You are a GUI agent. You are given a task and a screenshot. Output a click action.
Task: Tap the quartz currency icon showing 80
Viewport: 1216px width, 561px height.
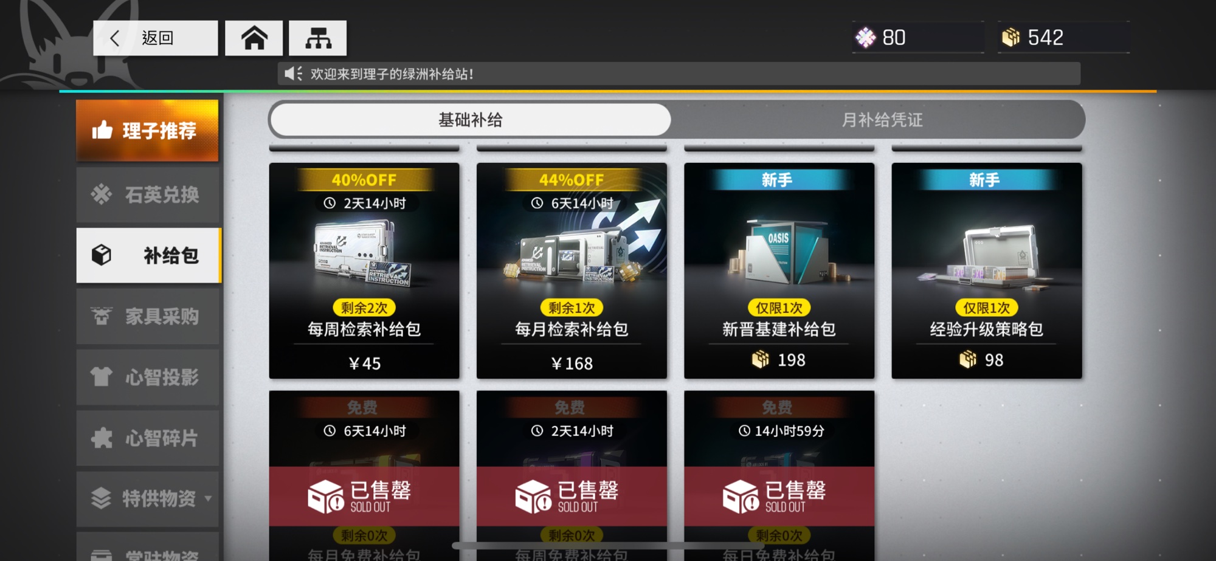[865, 38]
